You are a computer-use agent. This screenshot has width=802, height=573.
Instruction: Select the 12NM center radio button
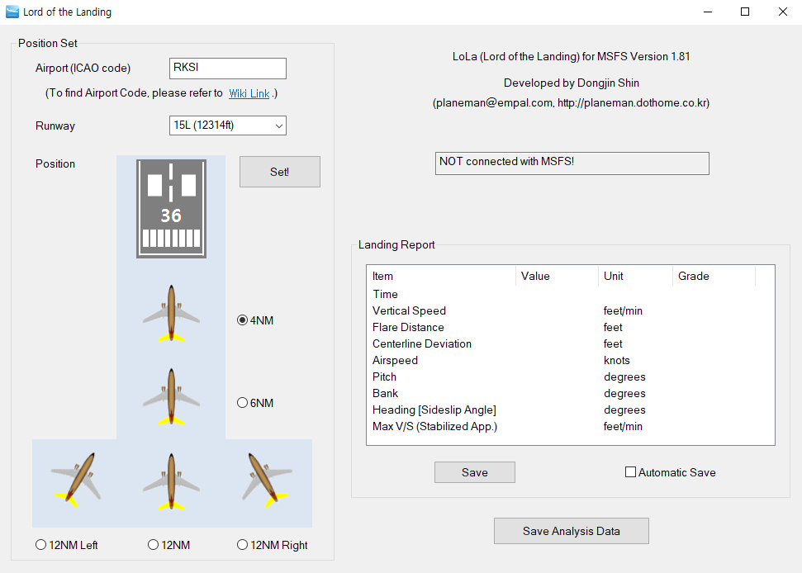click(x=153, y=545)
